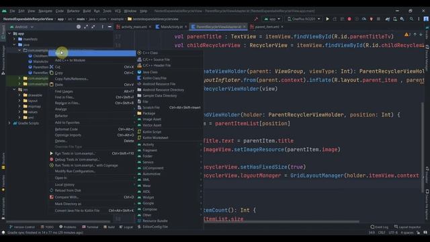This screenshot has width=430, height=242.
Task: Open the Version Control tool window button
Action: (22, 227)
